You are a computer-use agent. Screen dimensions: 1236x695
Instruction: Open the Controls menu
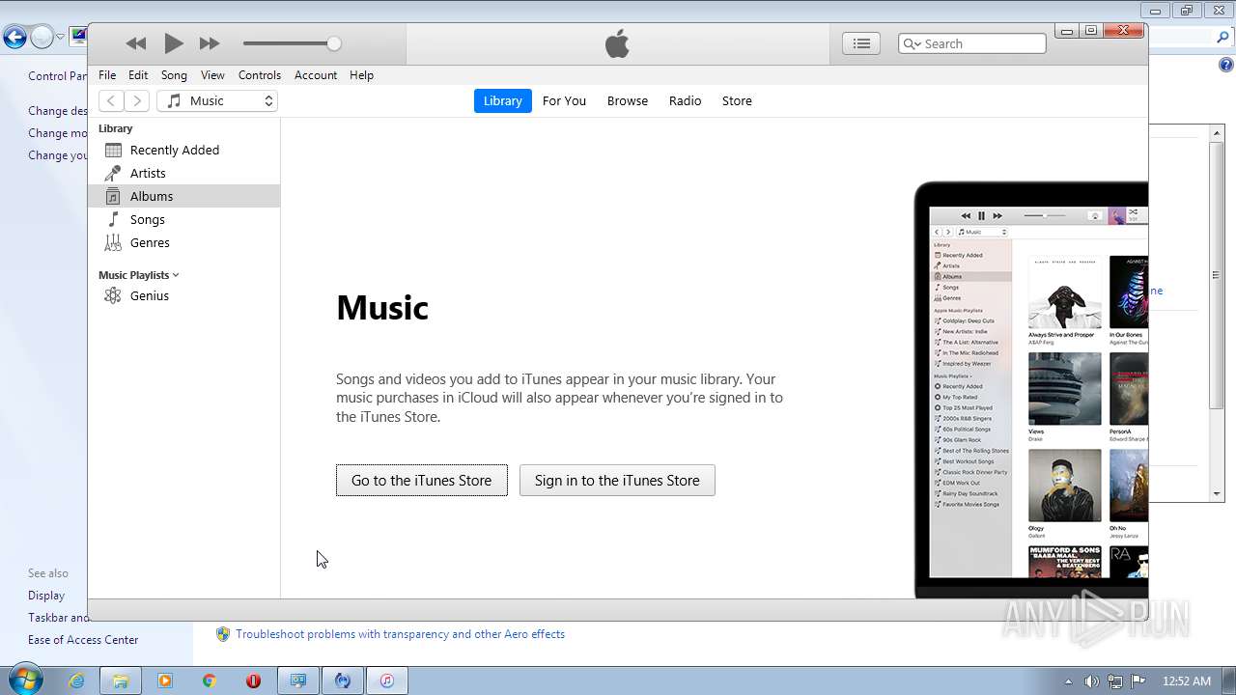260,75
